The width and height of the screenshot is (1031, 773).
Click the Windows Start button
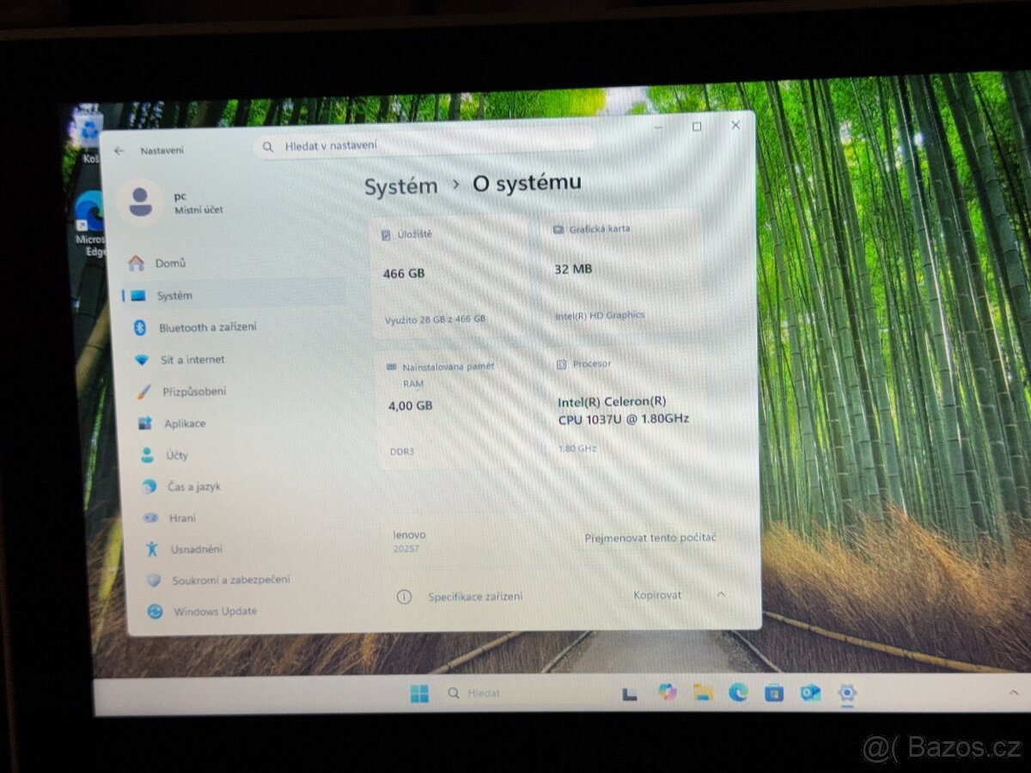pyautogui.click(x=420, y=692)
